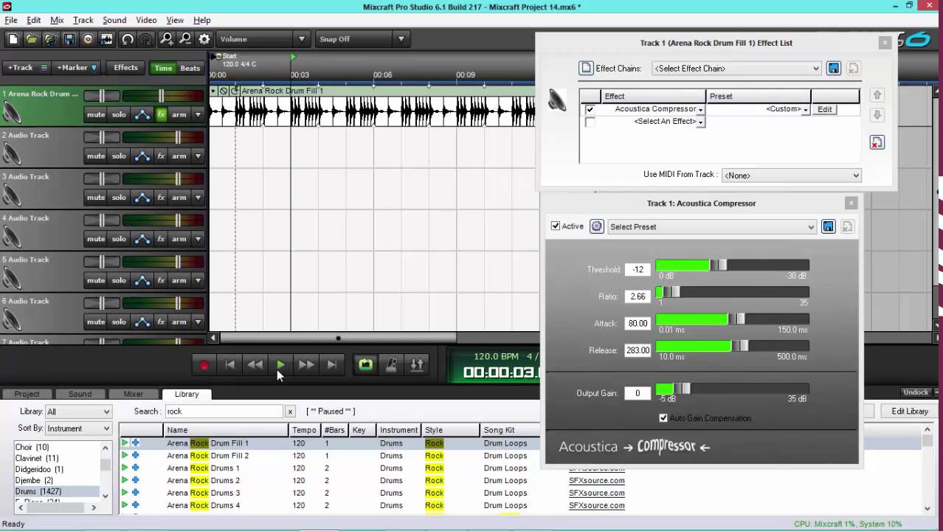Open the File menu
The image size is (943, 531).
click(x=11, y=20)
